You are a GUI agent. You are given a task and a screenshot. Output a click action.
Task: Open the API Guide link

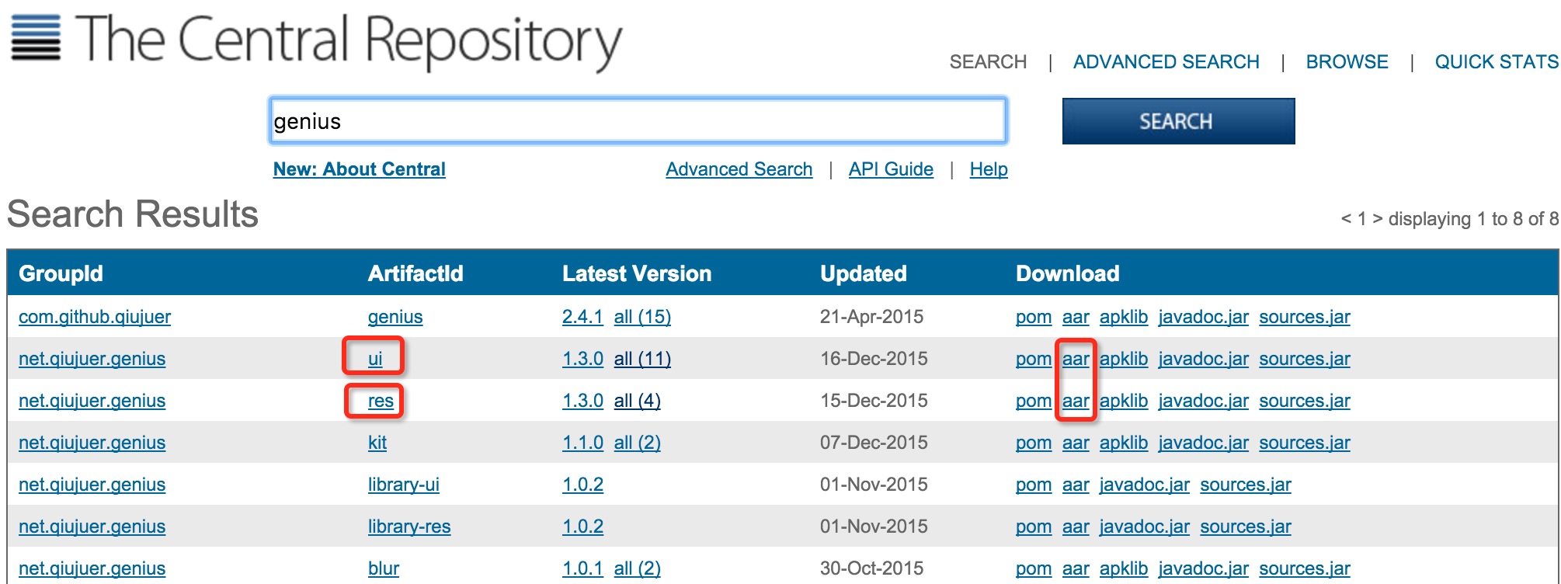(x=891, y=169)
